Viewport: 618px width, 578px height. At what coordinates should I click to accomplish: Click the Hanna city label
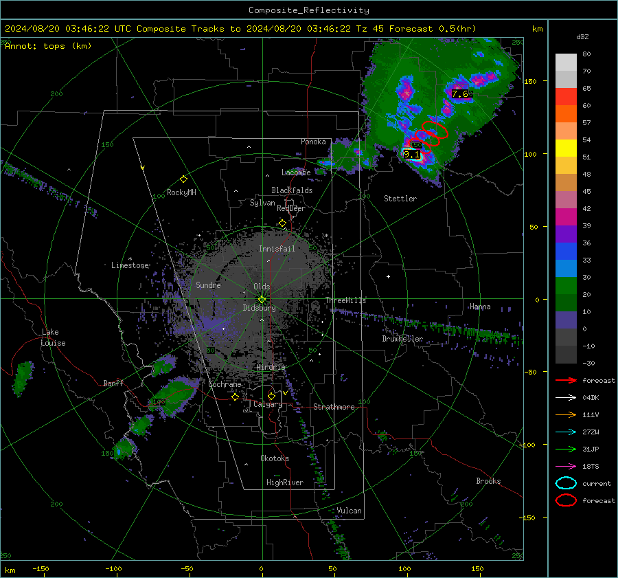[x=480, y=307]
